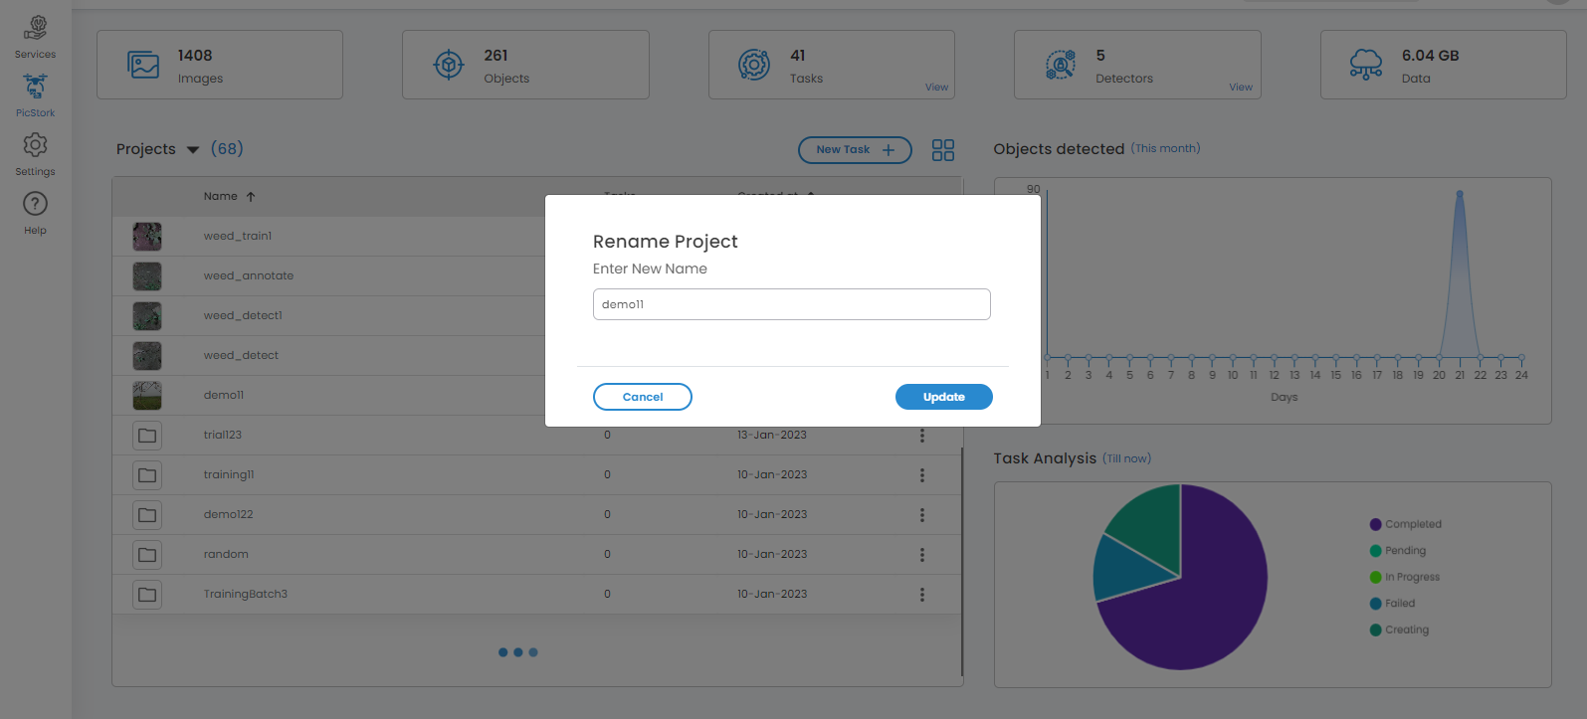Open three-dot menu for the random project
Viewport: 1587px width, 719px height.
pyautogui.click(x=921, y=555)
